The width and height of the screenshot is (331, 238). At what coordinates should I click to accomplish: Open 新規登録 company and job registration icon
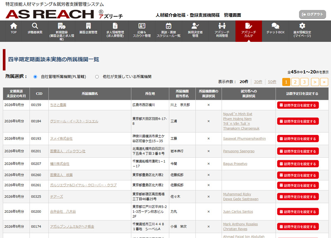click(61, 26)
